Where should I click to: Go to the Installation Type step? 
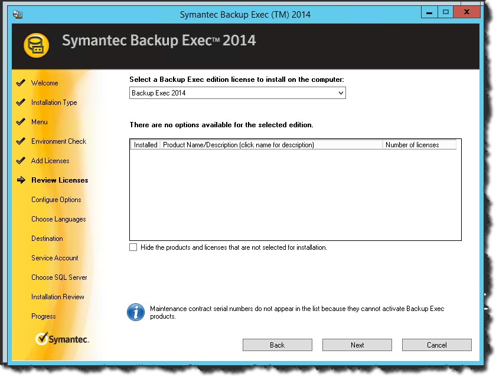[54, 102]
